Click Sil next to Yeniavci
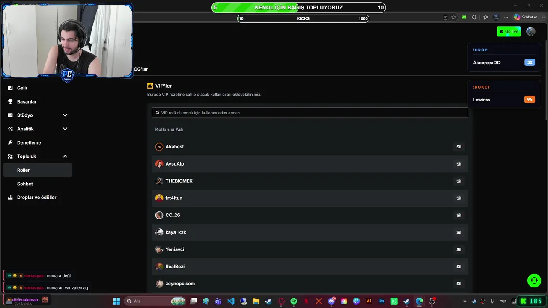Image resolution: width=548 pixels, height=308 pixels. pyautogui.click(x=459, y=249)
